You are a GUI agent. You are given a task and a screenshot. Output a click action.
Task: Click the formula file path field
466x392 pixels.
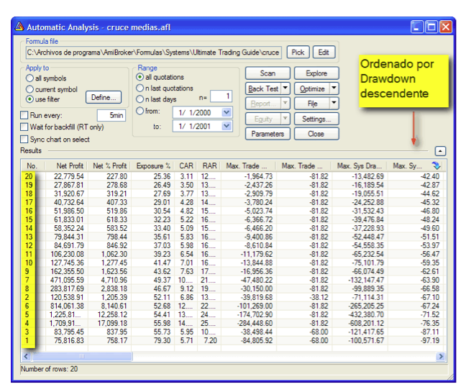point(154,53)
